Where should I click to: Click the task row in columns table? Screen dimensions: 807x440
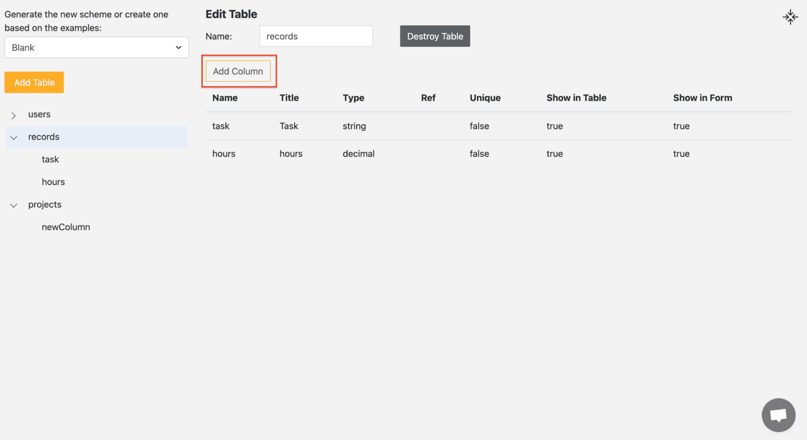pyautogui.click(x=221, y=126)
